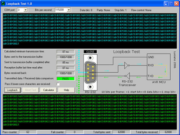The height and width of the screenshot is (135, 180).
Task: Click the Luciano 2006 vertical credit text
Action: tap(175, 60)
